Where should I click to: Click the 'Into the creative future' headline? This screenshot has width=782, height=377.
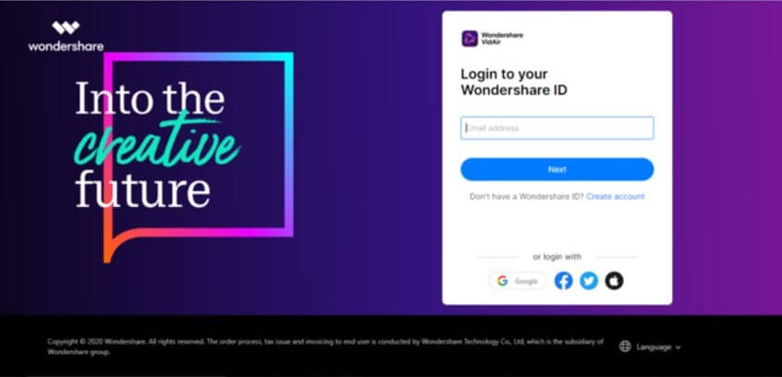(x=157, y=145)
